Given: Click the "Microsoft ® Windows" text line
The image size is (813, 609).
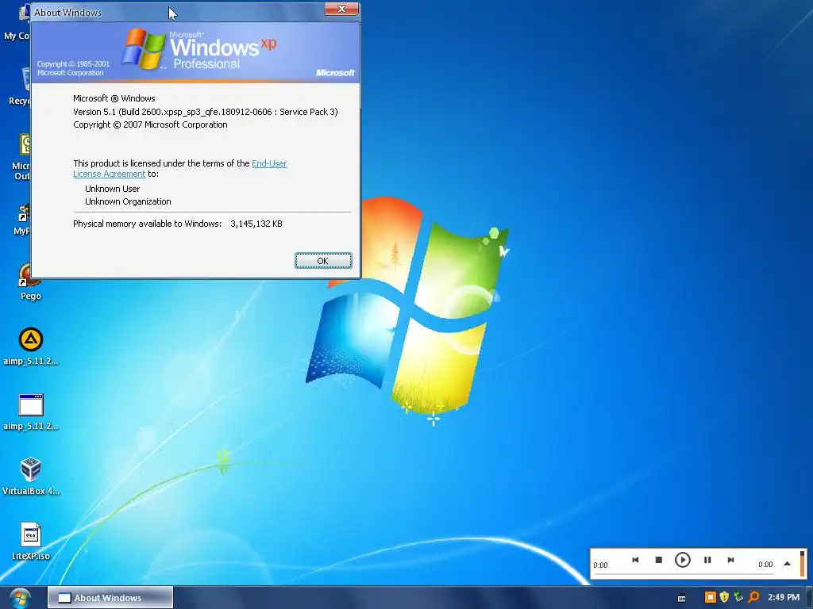Looking at the screenshot, I should point(114,98).
